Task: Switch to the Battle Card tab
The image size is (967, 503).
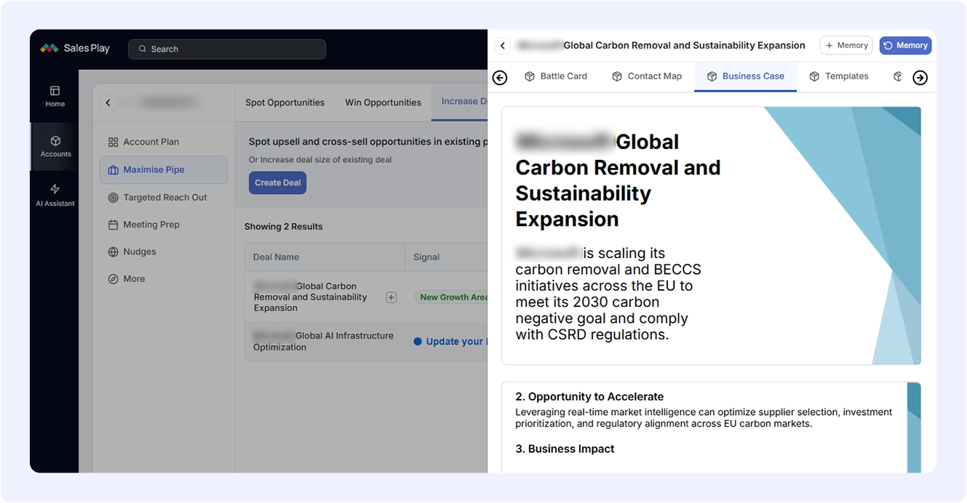Action: [556, 76]
